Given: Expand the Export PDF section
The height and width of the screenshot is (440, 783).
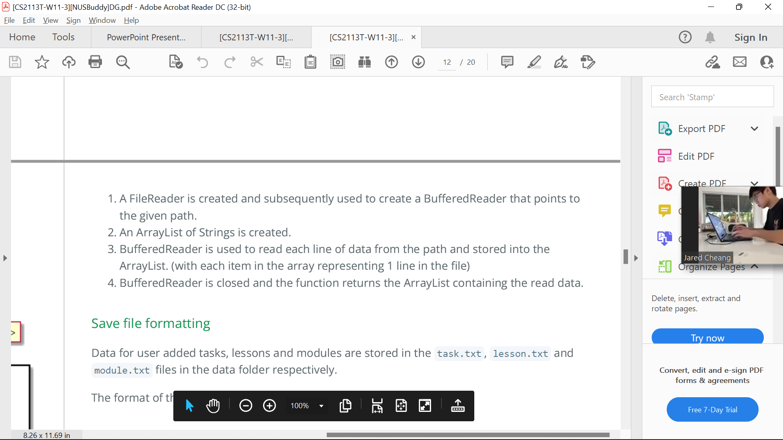Looking at the screenshot, I should tap(754, 129).
